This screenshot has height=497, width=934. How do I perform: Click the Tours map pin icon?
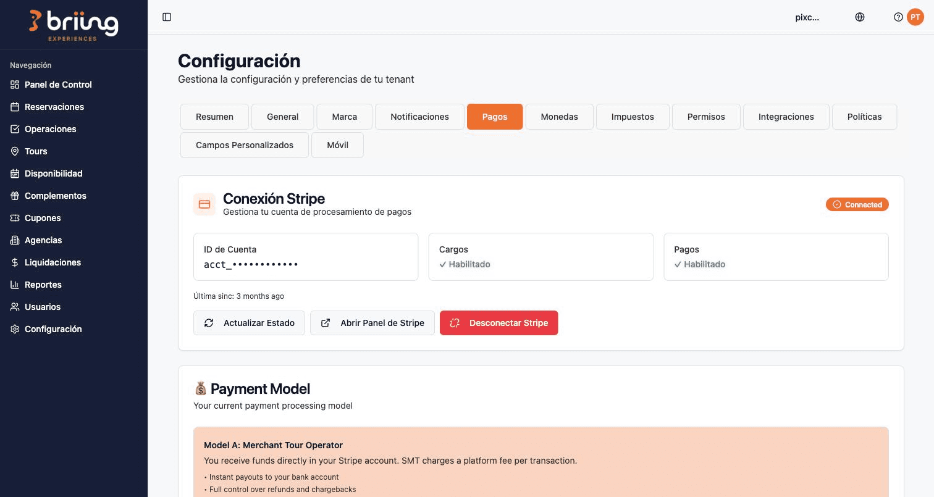point(15,151)
